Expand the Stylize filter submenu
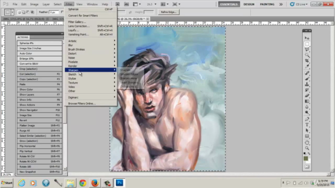This screenshot has height=188, width=335. tap(91, 78)
